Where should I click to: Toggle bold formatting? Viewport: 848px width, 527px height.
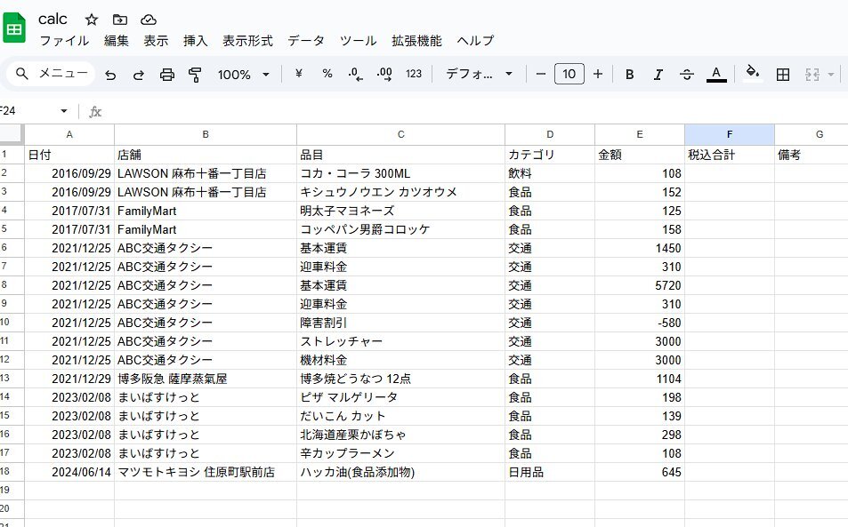629,75
